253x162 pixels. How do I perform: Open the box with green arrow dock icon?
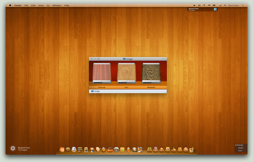[122, 150]
